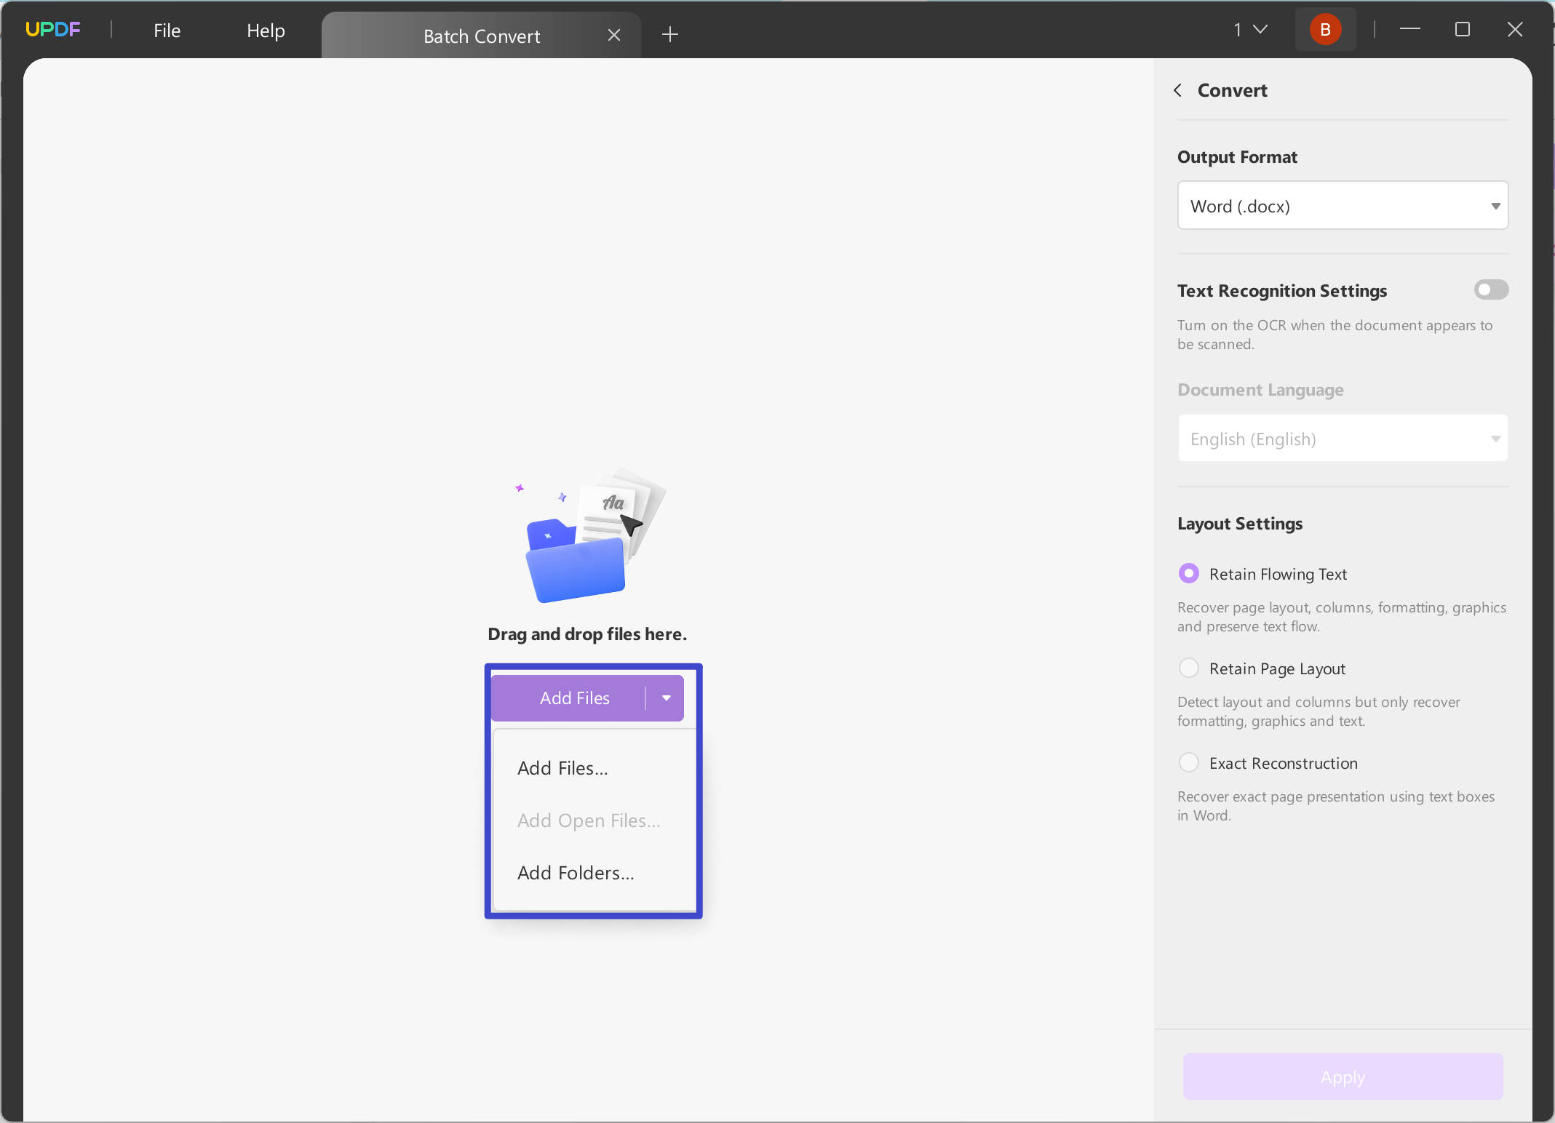Click the Apply button
Viewport: 1555px width, 1123px height.
[1342, 1076]
